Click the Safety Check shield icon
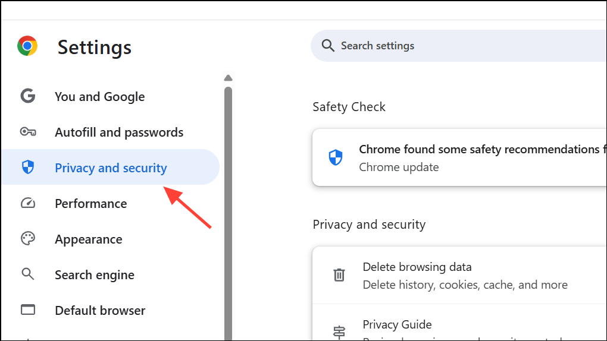The image size is (607, 341). 336,157
